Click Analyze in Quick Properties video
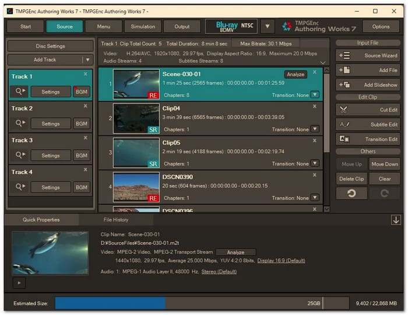This screenshot has width=408, height=315. coord(235,252)
